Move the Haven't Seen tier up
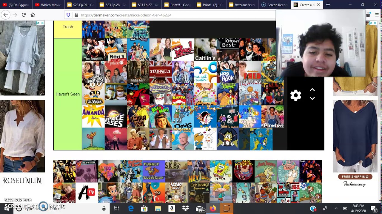Viewport: 382px width, 214px height. point(312,90)
